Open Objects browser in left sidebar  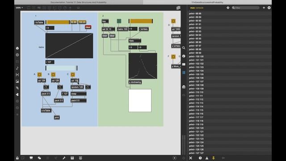tap(17, 48)
